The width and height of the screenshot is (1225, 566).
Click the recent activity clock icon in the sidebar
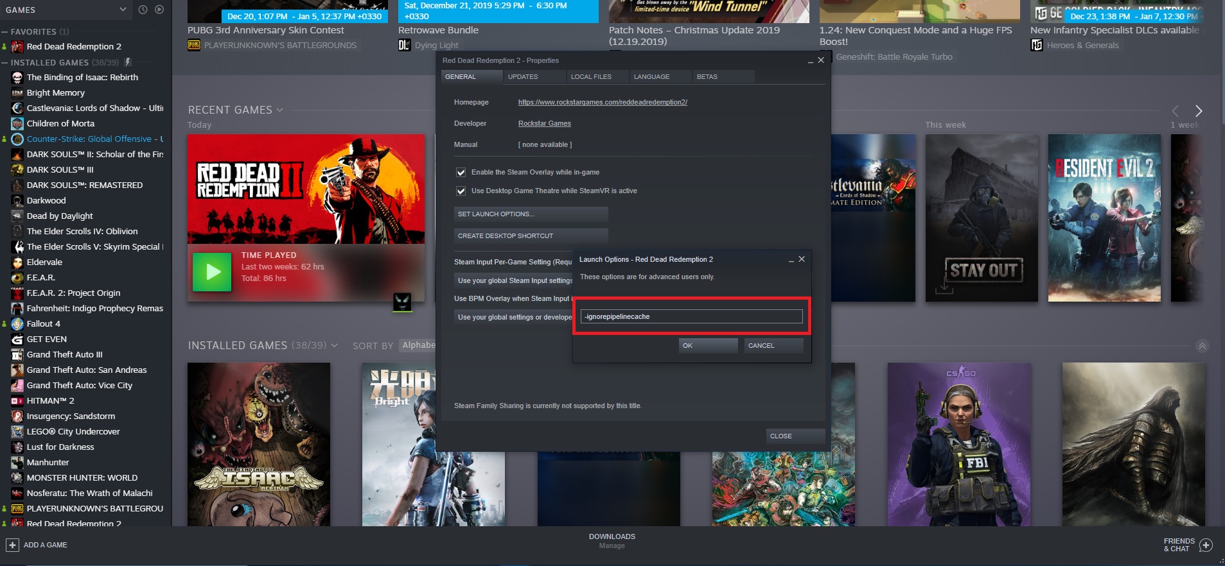(143, 10)
